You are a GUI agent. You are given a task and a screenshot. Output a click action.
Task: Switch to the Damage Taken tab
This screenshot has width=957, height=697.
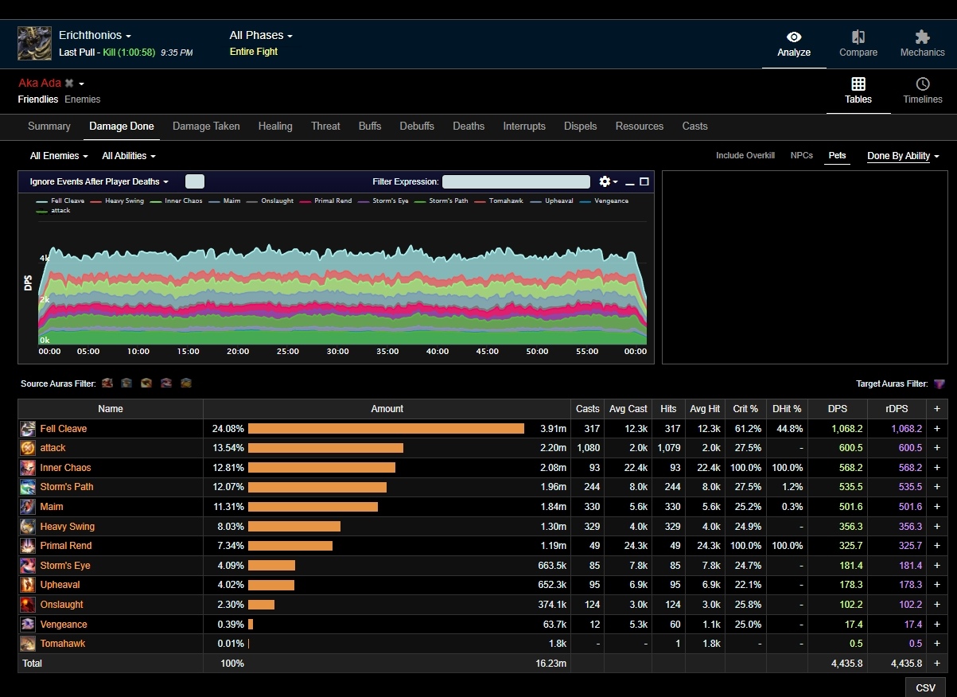(206, 127)
